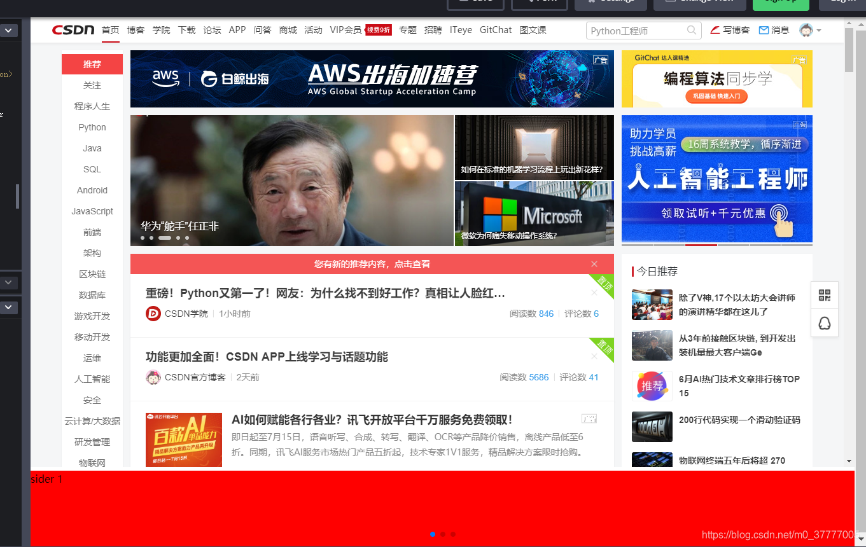Go to 博客 in the top navigation

pyautogui.click(x=136, y=30)
